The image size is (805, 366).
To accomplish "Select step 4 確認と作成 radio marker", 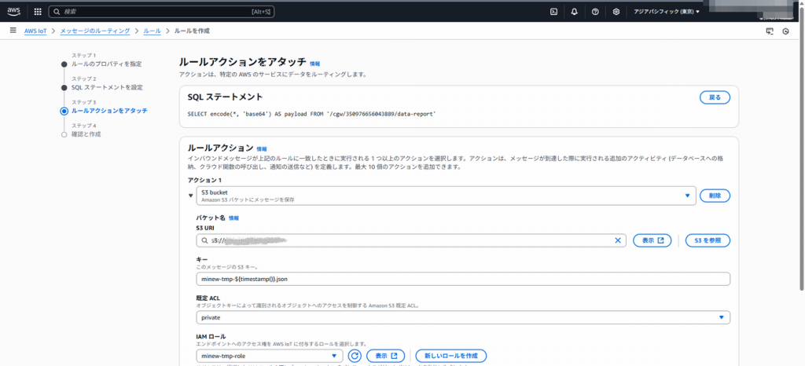I will 64,134.
